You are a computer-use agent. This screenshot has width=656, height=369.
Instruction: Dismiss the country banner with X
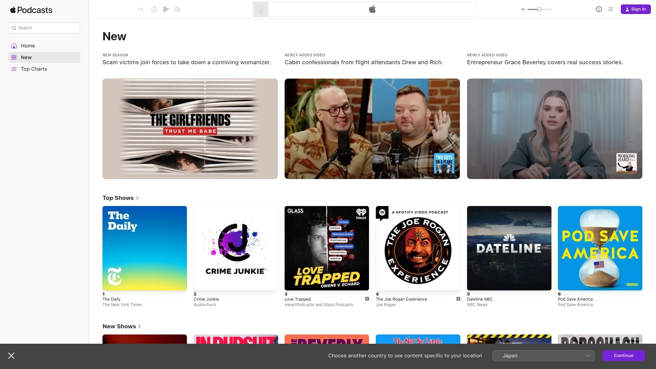tap(11, 356)
